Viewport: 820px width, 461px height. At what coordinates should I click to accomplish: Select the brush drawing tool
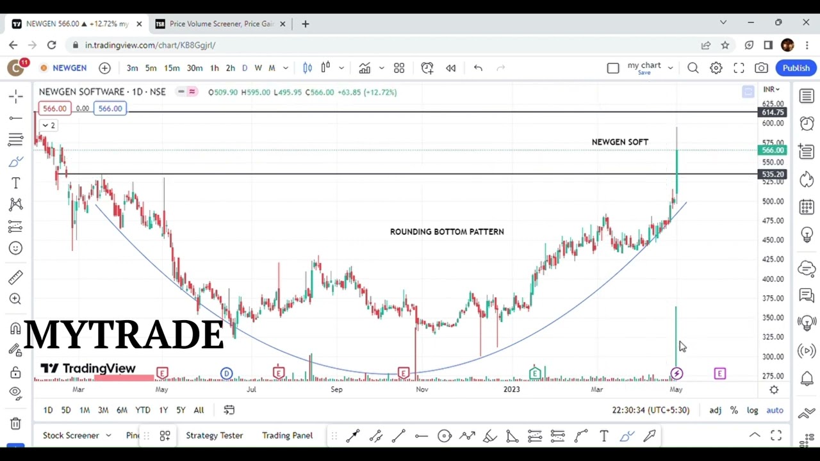[x=16, y=161]
